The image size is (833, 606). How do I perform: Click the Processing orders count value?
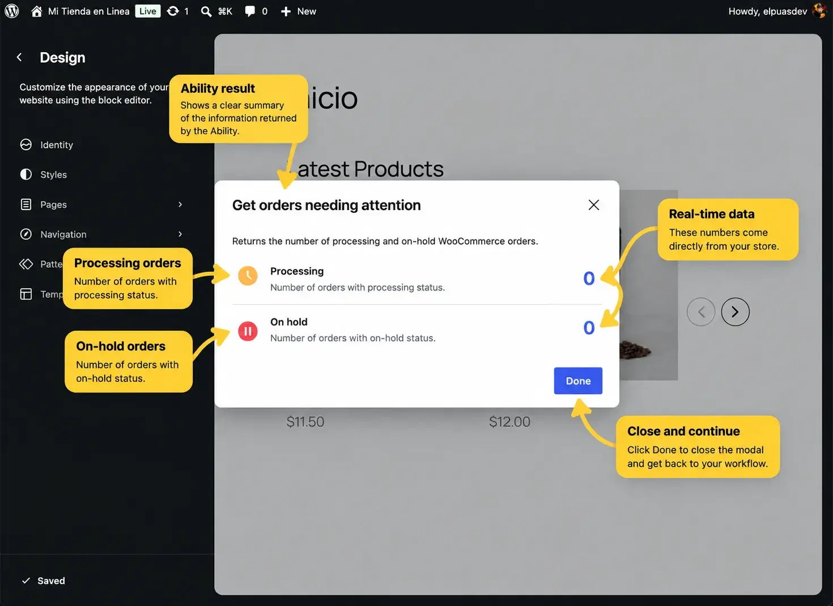[589, 279]
